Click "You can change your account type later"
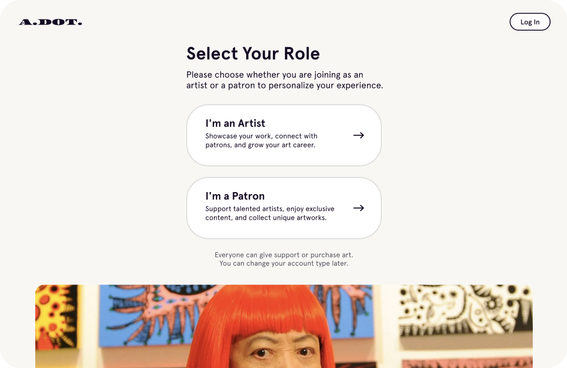 283,263
